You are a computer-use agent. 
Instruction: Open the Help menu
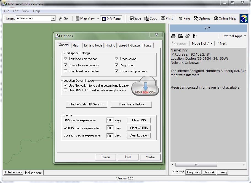pos(36,11)
